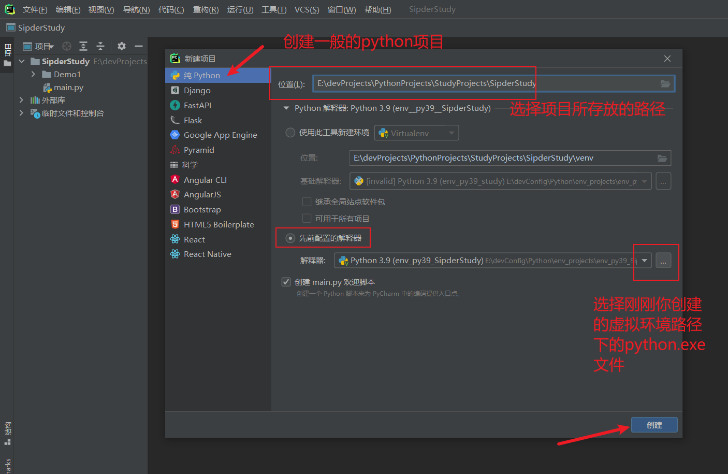
Task: Click the ... button beside 基础解释器
Action: click(x=663, y=181)
